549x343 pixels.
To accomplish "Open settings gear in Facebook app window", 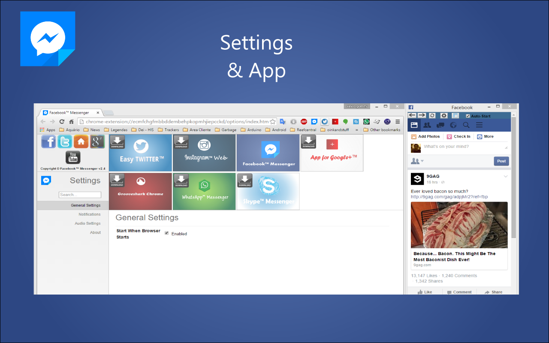I will click(444, 116).
